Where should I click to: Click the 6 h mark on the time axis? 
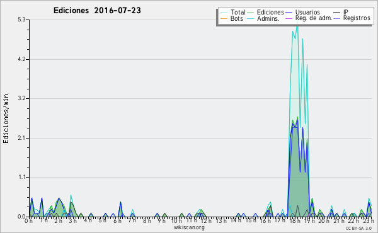pyautogui.click(x=117, y=221)
